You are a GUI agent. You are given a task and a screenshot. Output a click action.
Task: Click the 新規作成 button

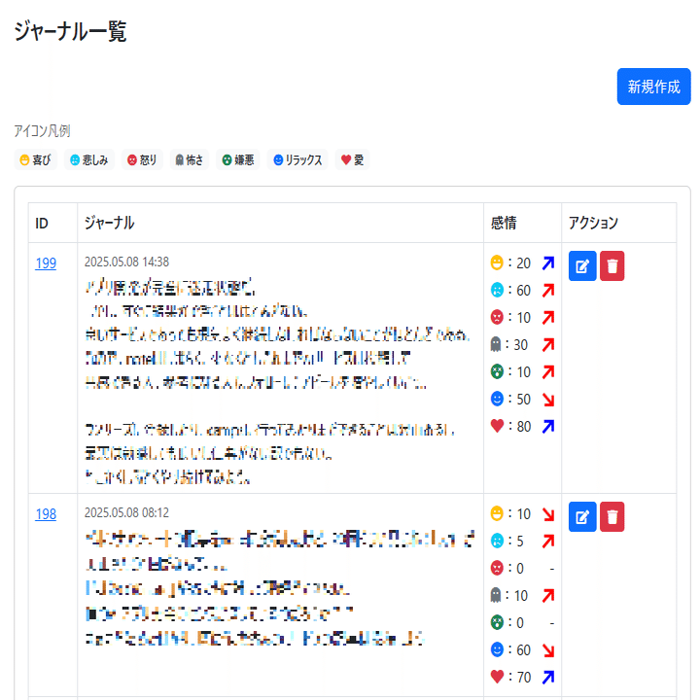tap(653, 87)
